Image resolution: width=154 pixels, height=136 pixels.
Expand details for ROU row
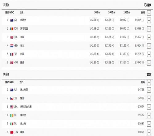149,29
